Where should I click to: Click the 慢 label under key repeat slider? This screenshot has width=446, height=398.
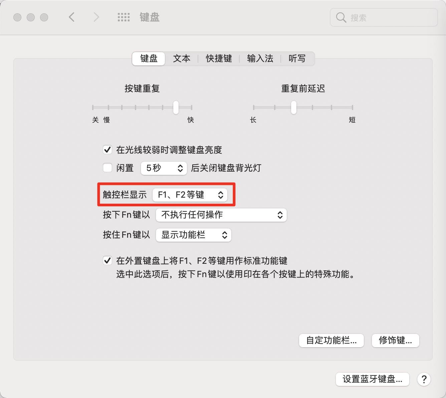coord(106,120)
